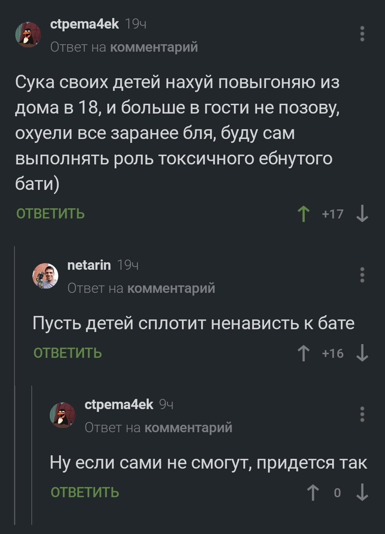The width and height of the screenshot is (385, 534).
Task: Upvote the first ctpema4ek comment
Action: tap(303, 214)
